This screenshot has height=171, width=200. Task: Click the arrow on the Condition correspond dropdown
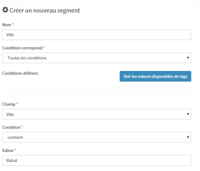188,58
